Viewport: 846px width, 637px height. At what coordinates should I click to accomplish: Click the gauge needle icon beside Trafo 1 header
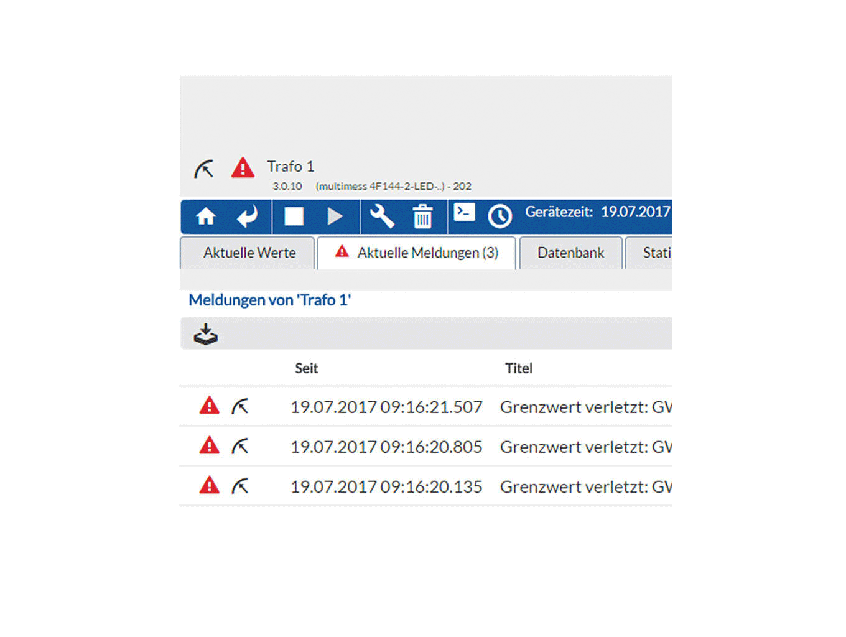point(204,169)
